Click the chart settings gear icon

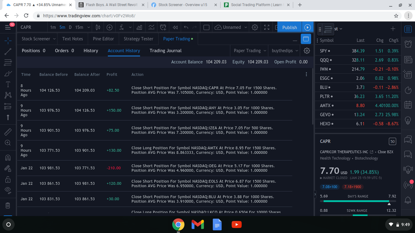255,27
